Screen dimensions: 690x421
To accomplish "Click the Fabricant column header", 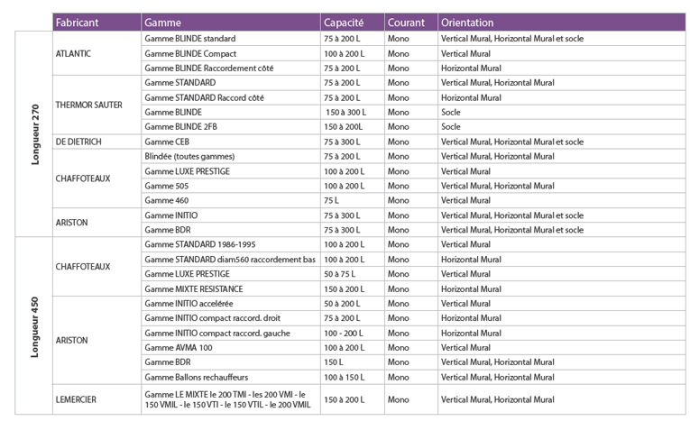I will coord(97,23).
